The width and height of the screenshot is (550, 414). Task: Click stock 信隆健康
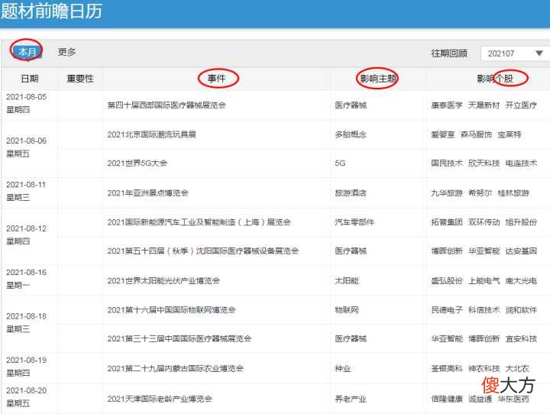point(447,399)
